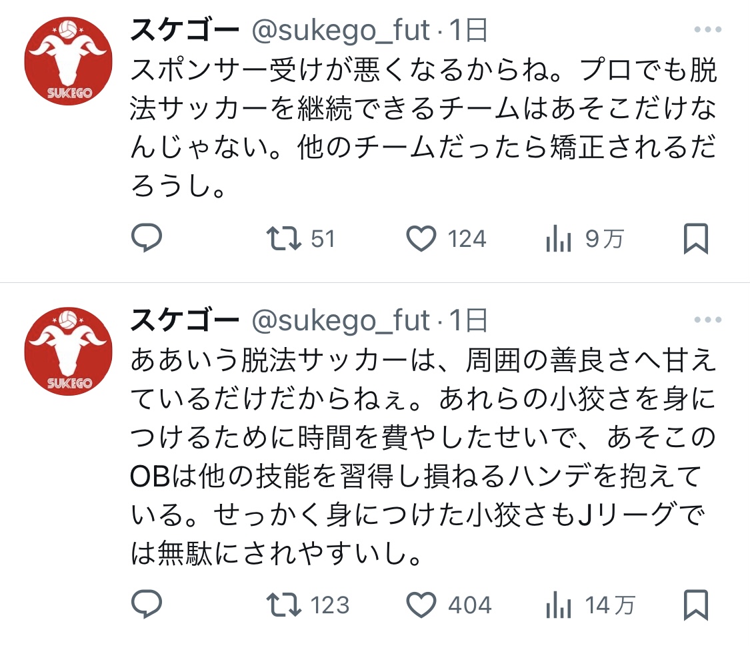Open @sukego_fut handle on second tweet
Screen dimensions: 750x646
(x=341, y=320)
